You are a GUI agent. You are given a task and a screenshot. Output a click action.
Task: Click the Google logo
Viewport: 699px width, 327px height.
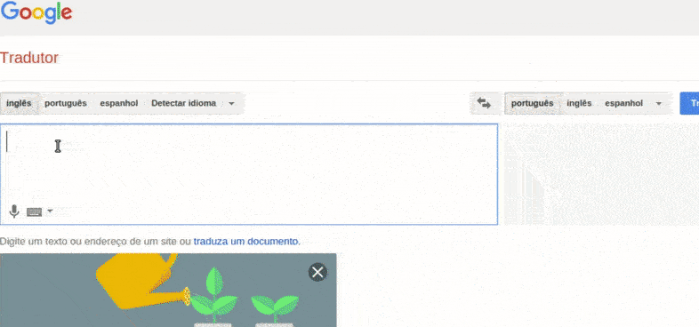(36, 13)
